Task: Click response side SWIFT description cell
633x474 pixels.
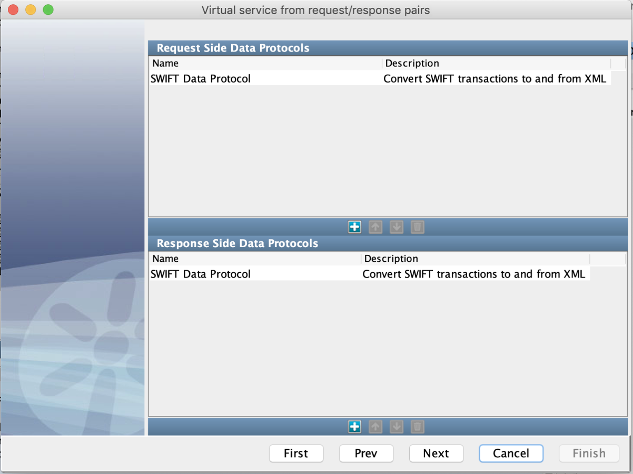Action: [475, 274]
